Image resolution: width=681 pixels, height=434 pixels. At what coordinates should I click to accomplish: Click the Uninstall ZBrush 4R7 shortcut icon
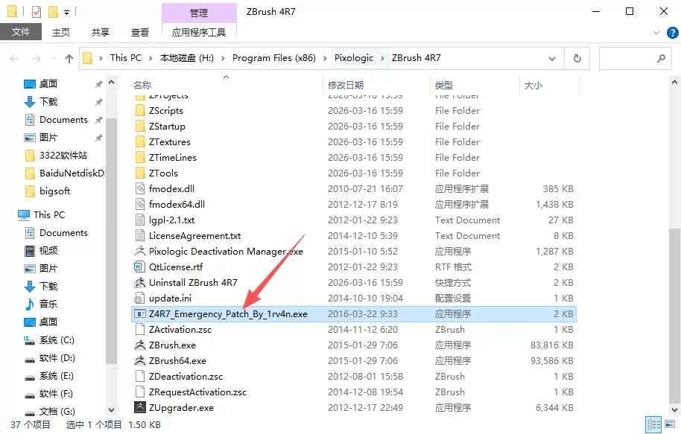point(140,283)
